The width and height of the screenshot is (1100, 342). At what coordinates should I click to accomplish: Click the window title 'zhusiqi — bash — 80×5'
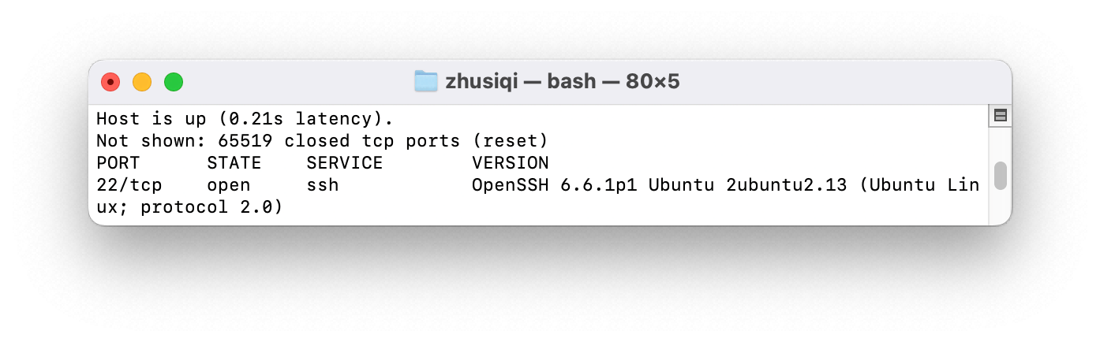point(562,81)
